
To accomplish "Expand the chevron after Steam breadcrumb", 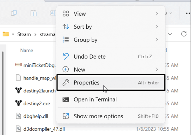I will [x=36, y=35].
